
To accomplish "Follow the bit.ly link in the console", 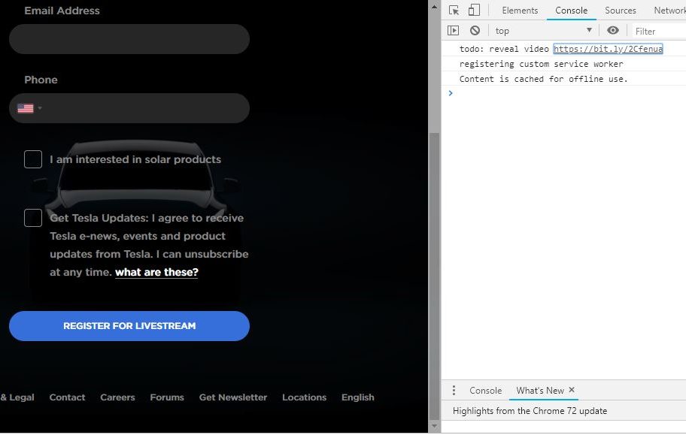I will 608,49.
